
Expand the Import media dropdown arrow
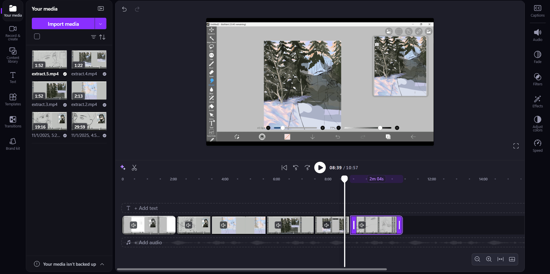click(101, 24)
